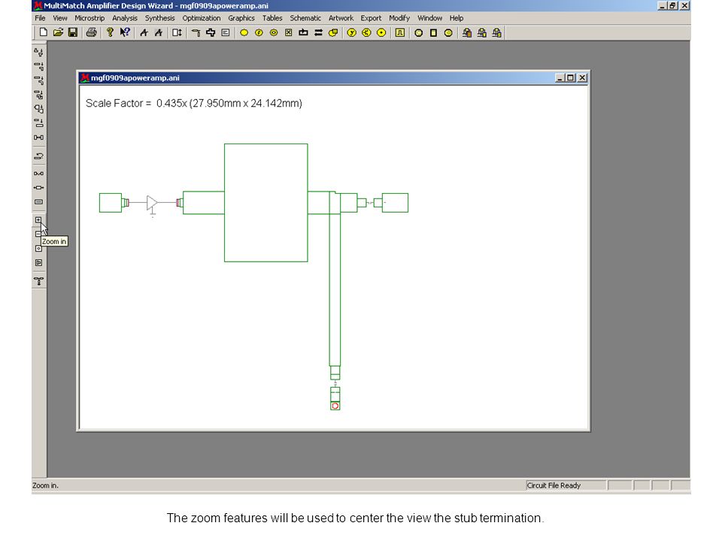Maximize the mgf0909apoweramp.ani child window
The image size is (722, 541).
571,77
